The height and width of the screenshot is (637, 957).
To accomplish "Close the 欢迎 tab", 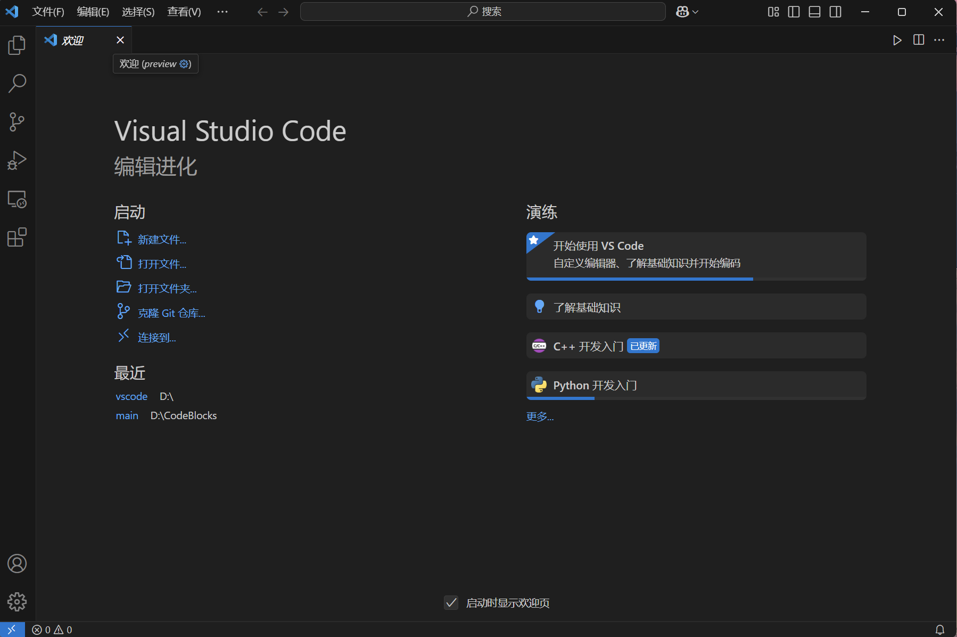I will pos(120,40).
